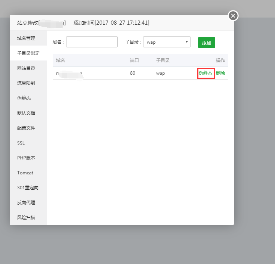Open the 域名管理 tab
This screenshot has height=264, width=275.
[x=28, y=38]
